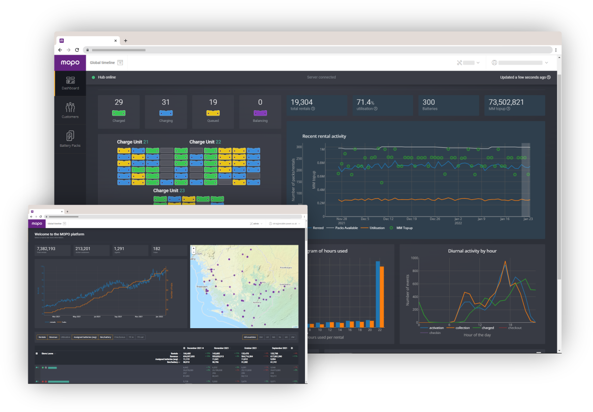Toggle charged series in Diurnal legend

[x=483, y=328]
